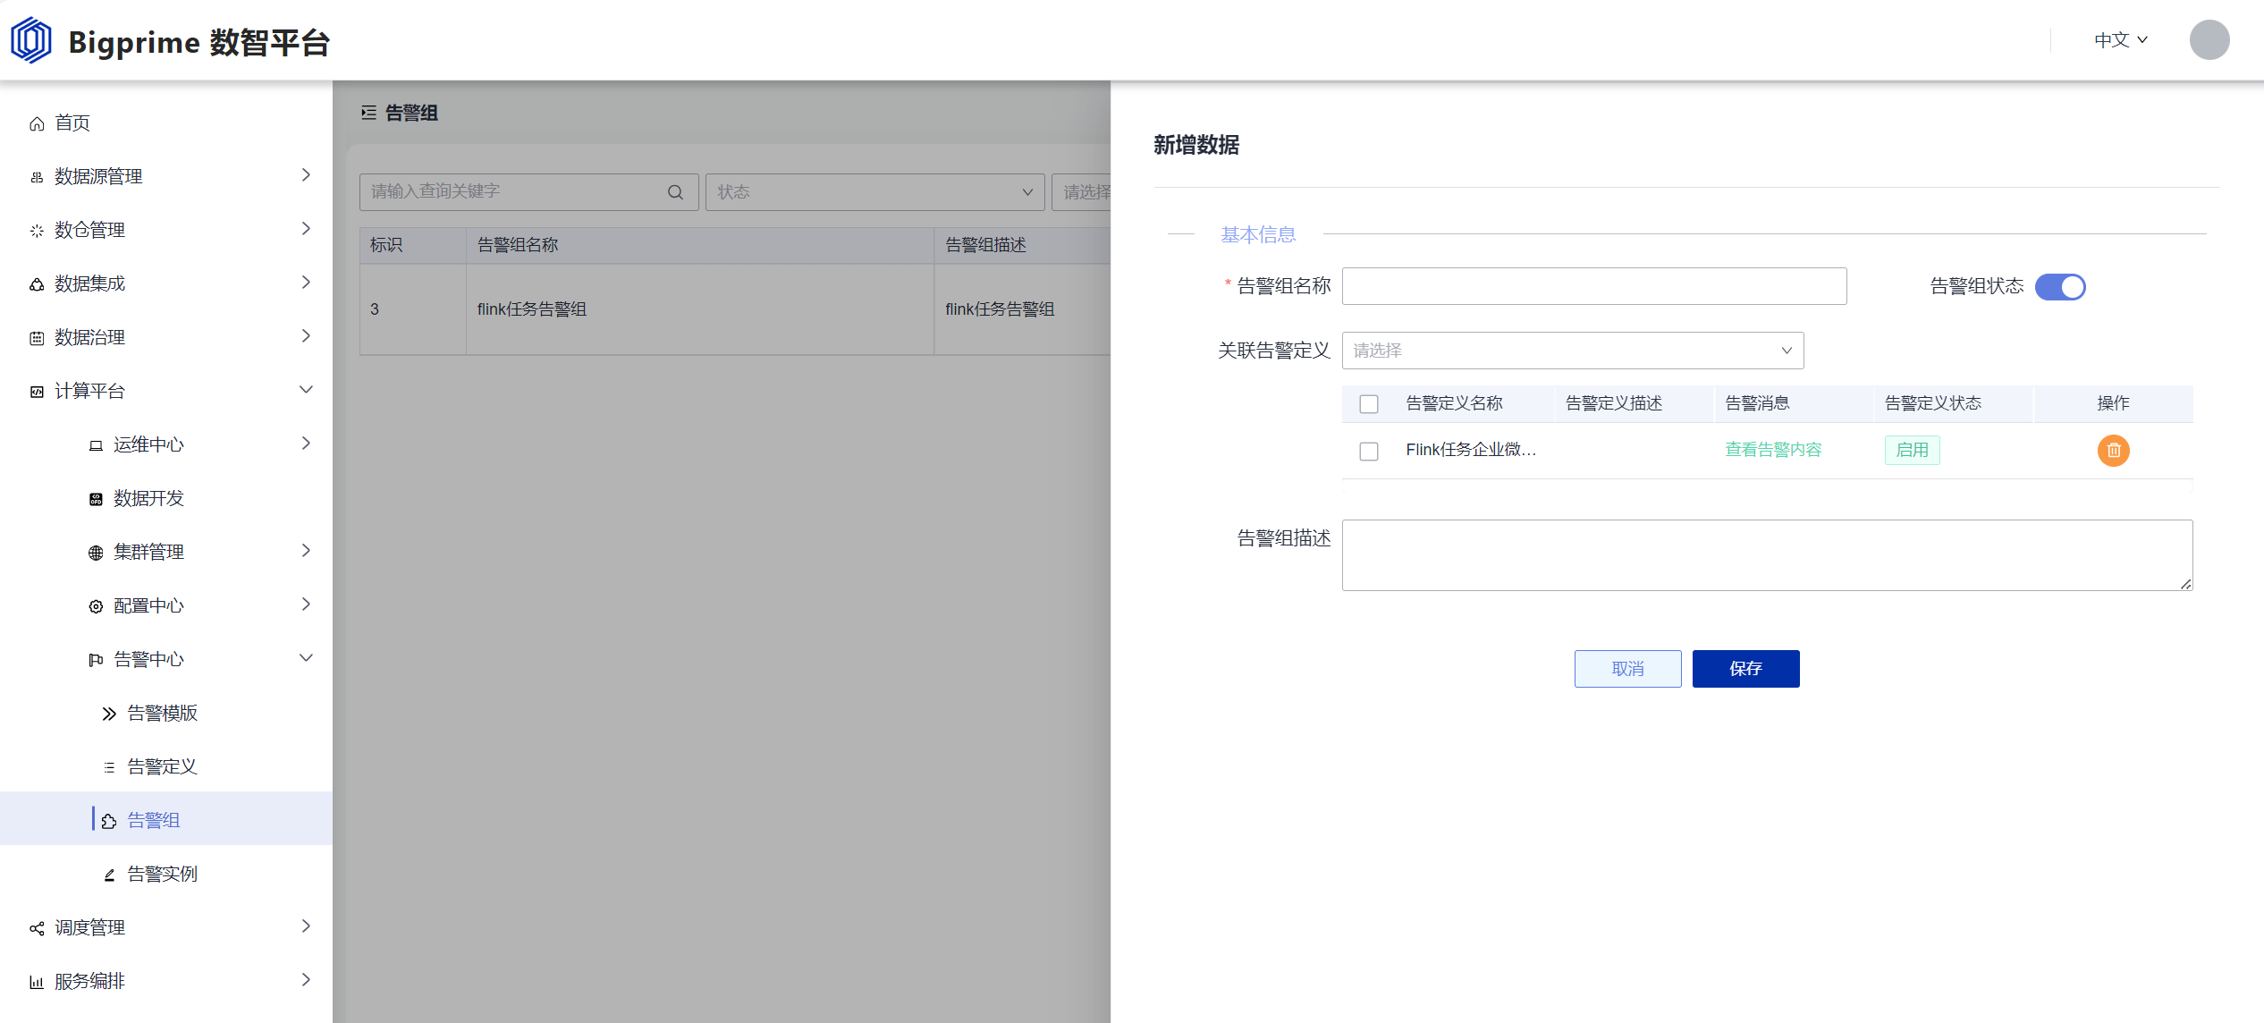Expand the 集群管理 chevron
2264x1023 pixels.
(x=306, y=551)
